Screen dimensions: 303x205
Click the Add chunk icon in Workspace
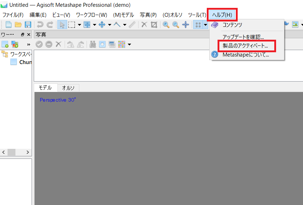[x=5, y=44]
